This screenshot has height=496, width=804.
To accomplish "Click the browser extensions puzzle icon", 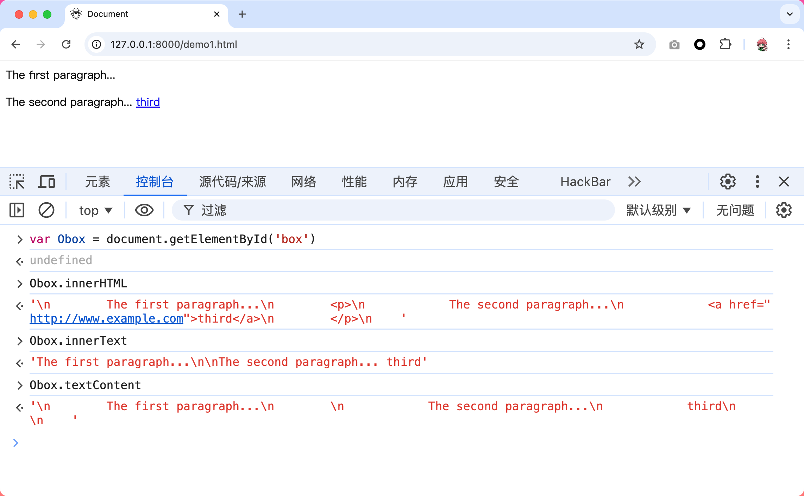I will (x=725, y=44).
